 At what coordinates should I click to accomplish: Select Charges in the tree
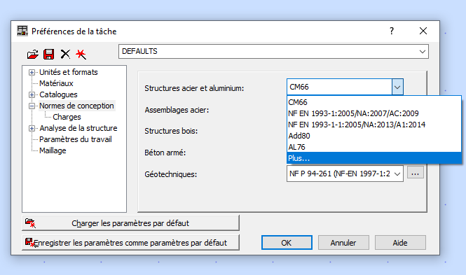[x=67, y=117]
